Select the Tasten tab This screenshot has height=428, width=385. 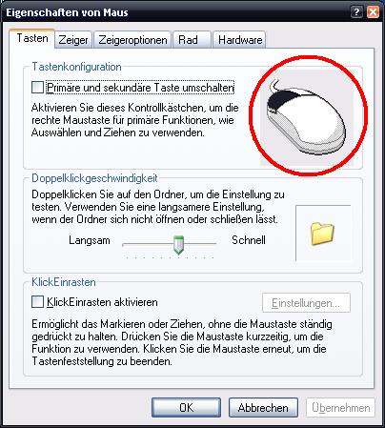click(32, 38)
